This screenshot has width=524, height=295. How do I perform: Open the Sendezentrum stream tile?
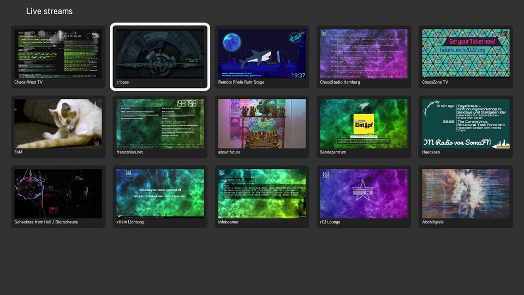(364, 123)
